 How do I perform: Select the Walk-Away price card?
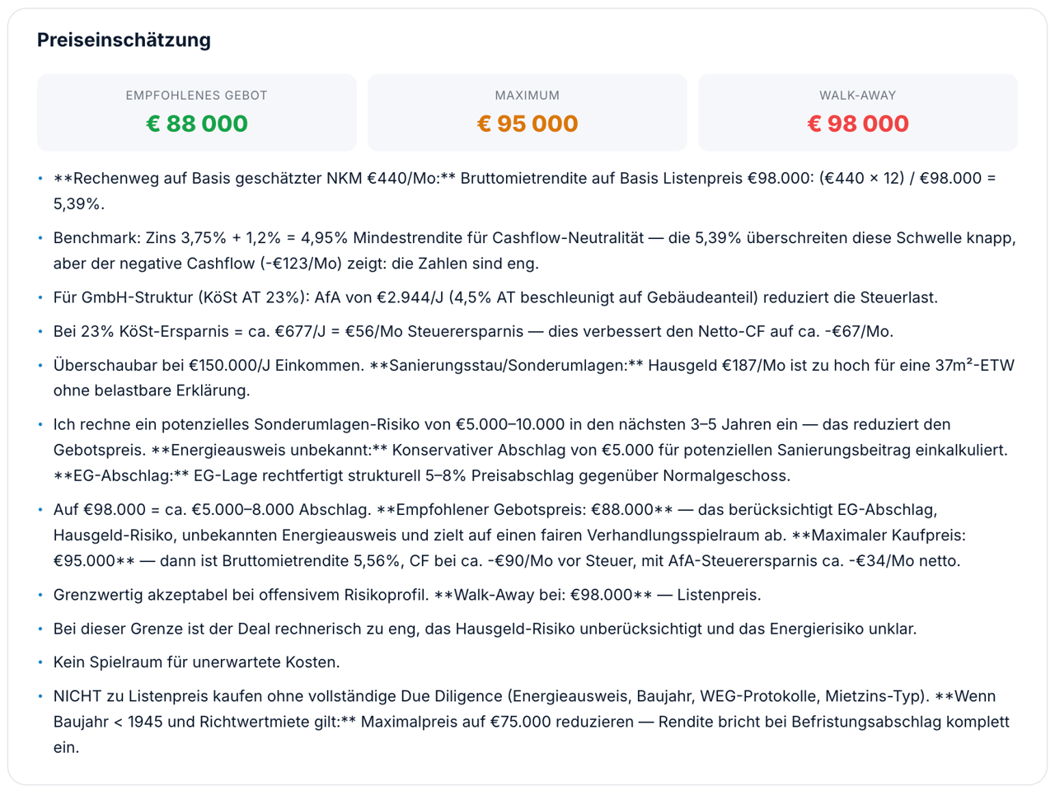(858, 113)
